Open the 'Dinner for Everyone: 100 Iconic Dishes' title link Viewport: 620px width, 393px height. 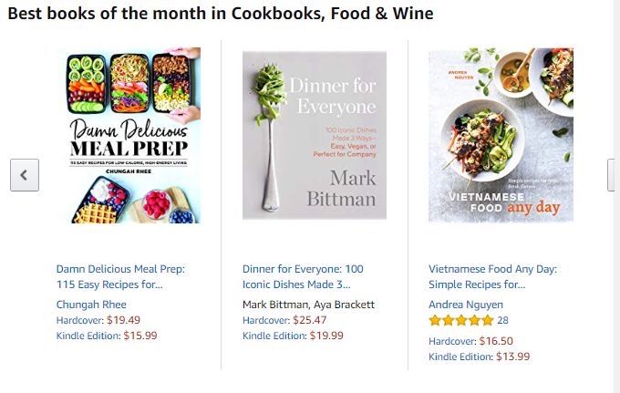pos(303,276)
